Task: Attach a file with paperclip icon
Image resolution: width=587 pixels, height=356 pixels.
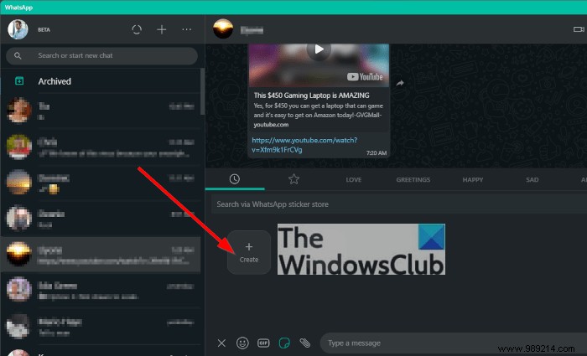Action: pos(305,343)
